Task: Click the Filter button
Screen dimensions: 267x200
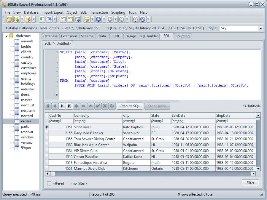Action: coord(250,183)
